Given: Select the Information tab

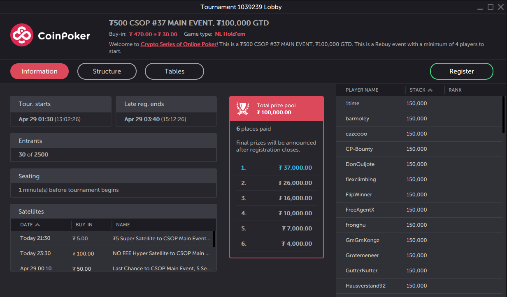Looking at the screenshot, I should [x=39, y=71].
